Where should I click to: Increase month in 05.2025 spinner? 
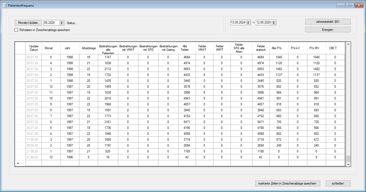(x=62, y=22)
